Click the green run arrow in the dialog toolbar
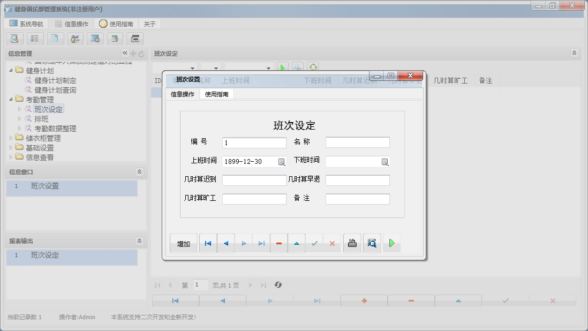This screenshot has width=588, height=331. 391,243
